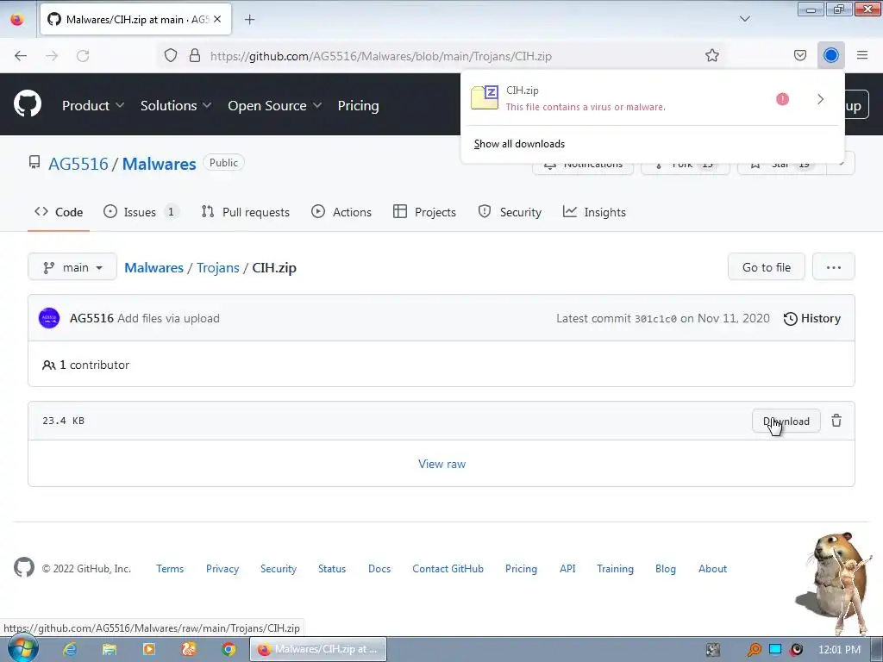Open the Insights tab
This screenshot has width=883, height=662.
pyautogui.click(x=594, y=212)
